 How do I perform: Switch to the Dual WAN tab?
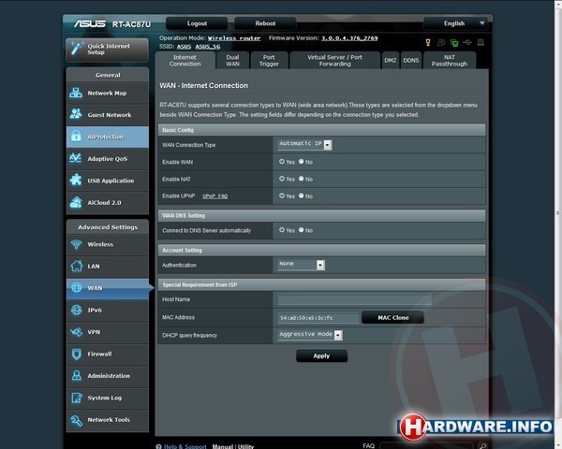232,61
